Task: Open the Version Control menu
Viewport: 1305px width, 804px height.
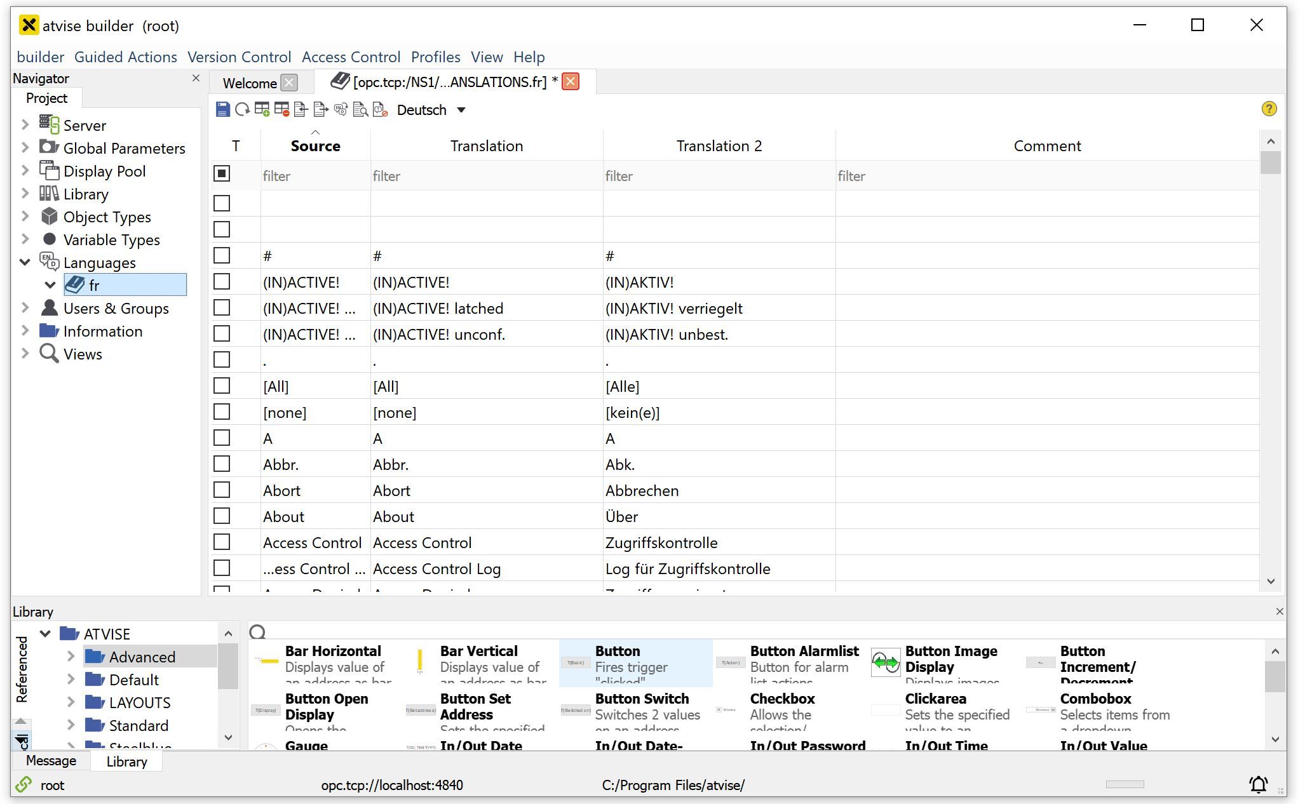Action: point(239,57)
